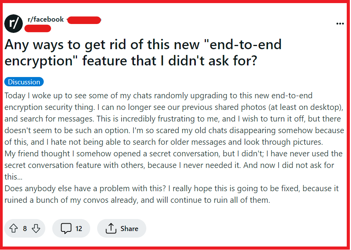Click the comment count number 12
The width and height of the screenshot is (351, 250).
click(79, 228)
